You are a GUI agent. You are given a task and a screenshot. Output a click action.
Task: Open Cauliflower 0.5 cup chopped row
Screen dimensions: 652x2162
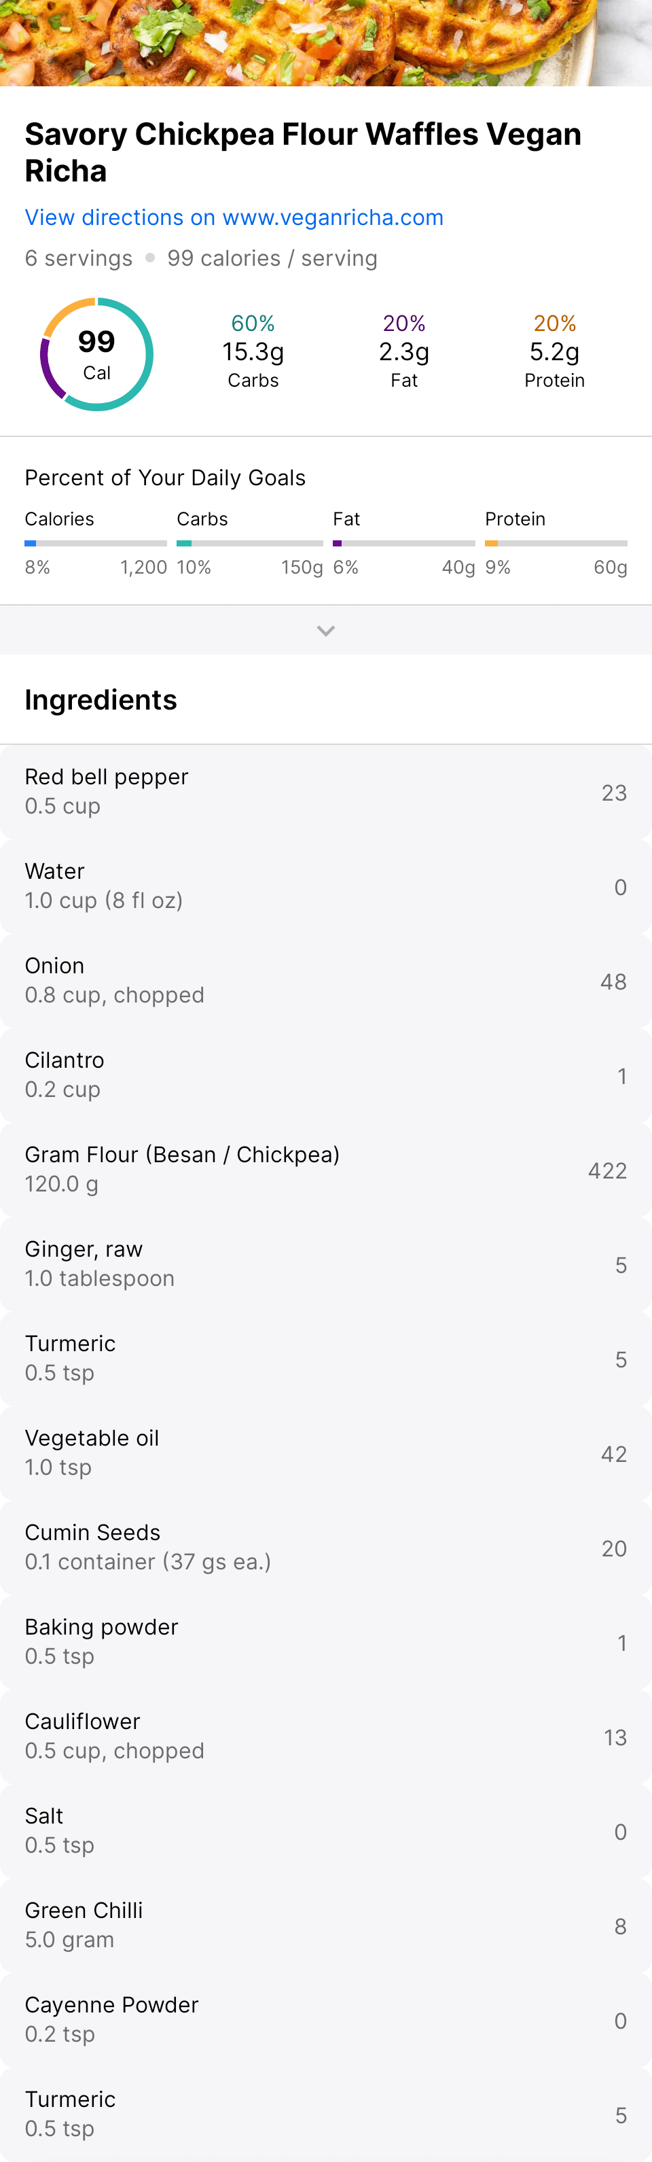coord(325,1736)
